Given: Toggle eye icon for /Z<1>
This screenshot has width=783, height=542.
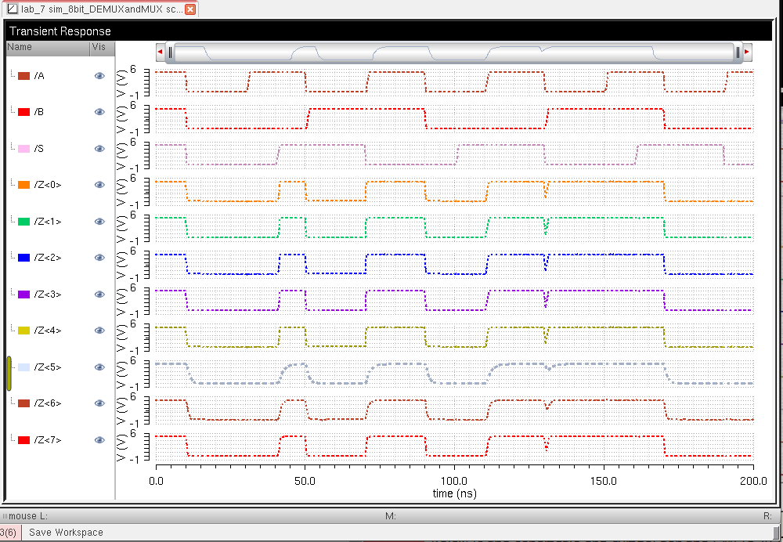Looking at the screenshot, I should click(x=99, y=222).
